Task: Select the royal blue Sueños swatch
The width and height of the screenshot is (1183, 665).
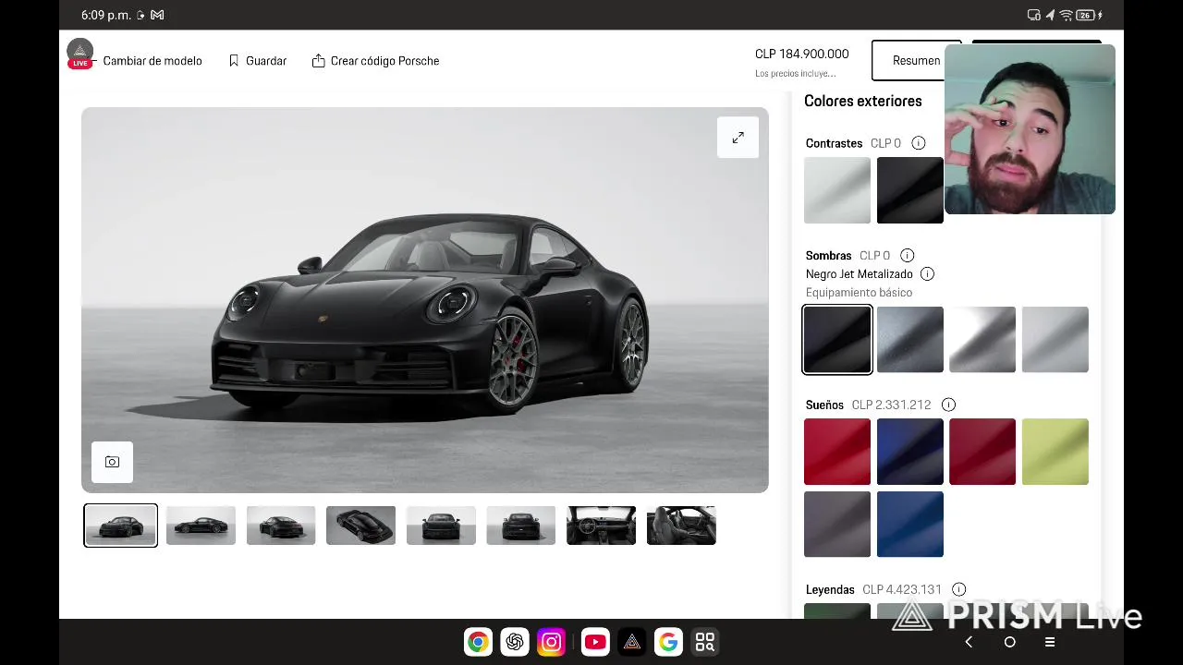Action: click(910, 525)
